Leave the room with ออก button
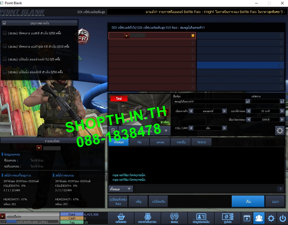This screenshot has height=225, width=288. (275, 201)
